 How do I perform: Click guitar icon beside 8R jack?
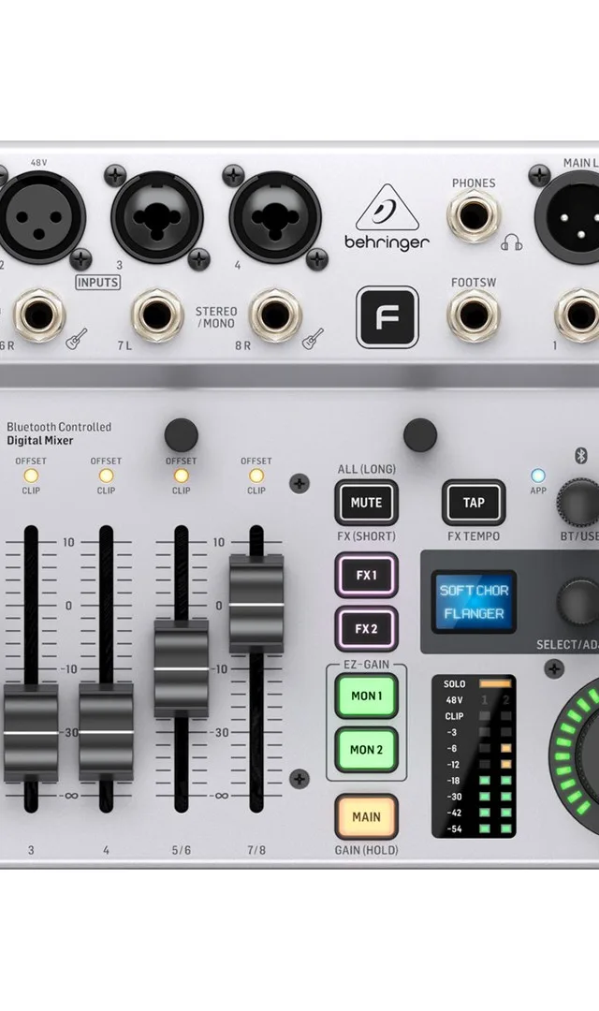coord(314,339)
